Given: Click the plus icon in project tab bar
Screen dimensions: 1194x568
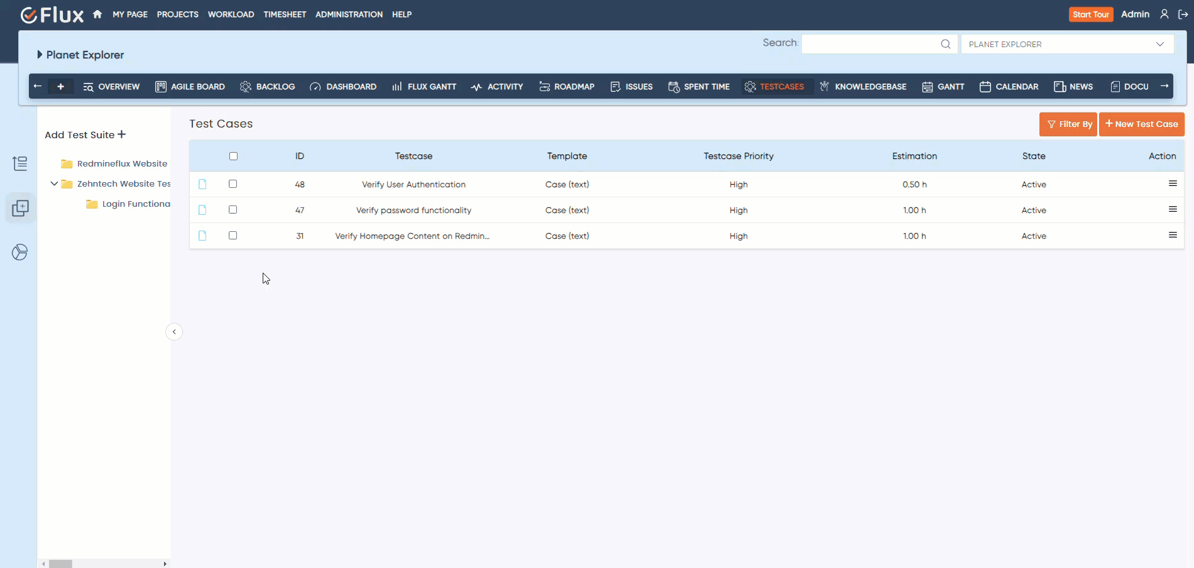Looking at the screenshot, I should (x=60, y=87).
